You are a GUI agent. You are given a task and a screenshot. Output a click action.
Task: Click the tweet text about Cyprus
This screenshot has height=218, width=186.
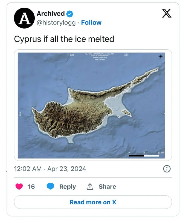pyautogui.click(x=64, y=39)
